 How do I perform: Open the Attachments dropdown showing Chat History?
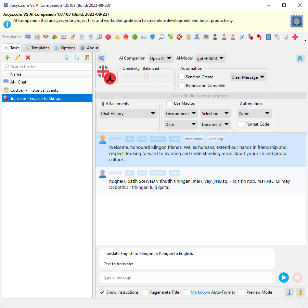pos(128,113)
